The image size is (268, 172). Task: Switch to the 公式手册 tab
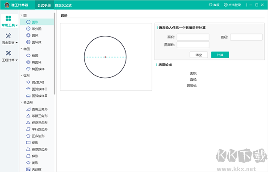(44, 5)
